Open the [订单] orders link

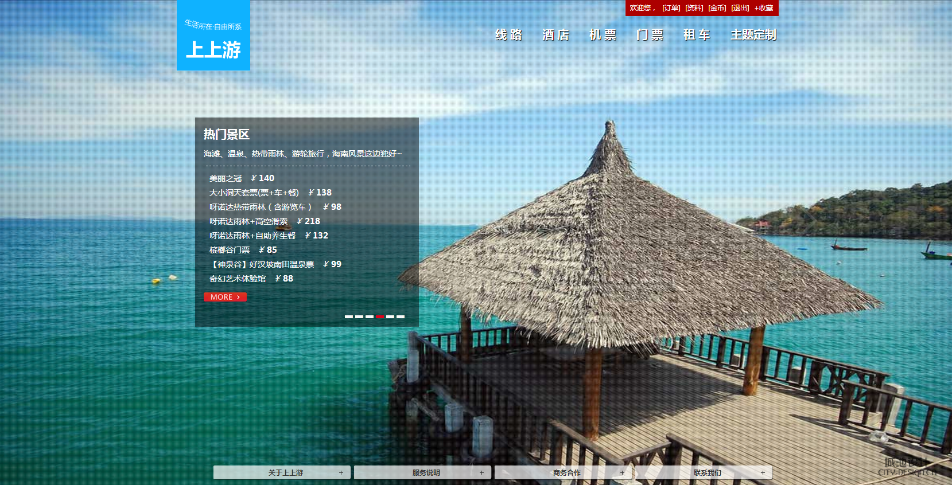671,8
